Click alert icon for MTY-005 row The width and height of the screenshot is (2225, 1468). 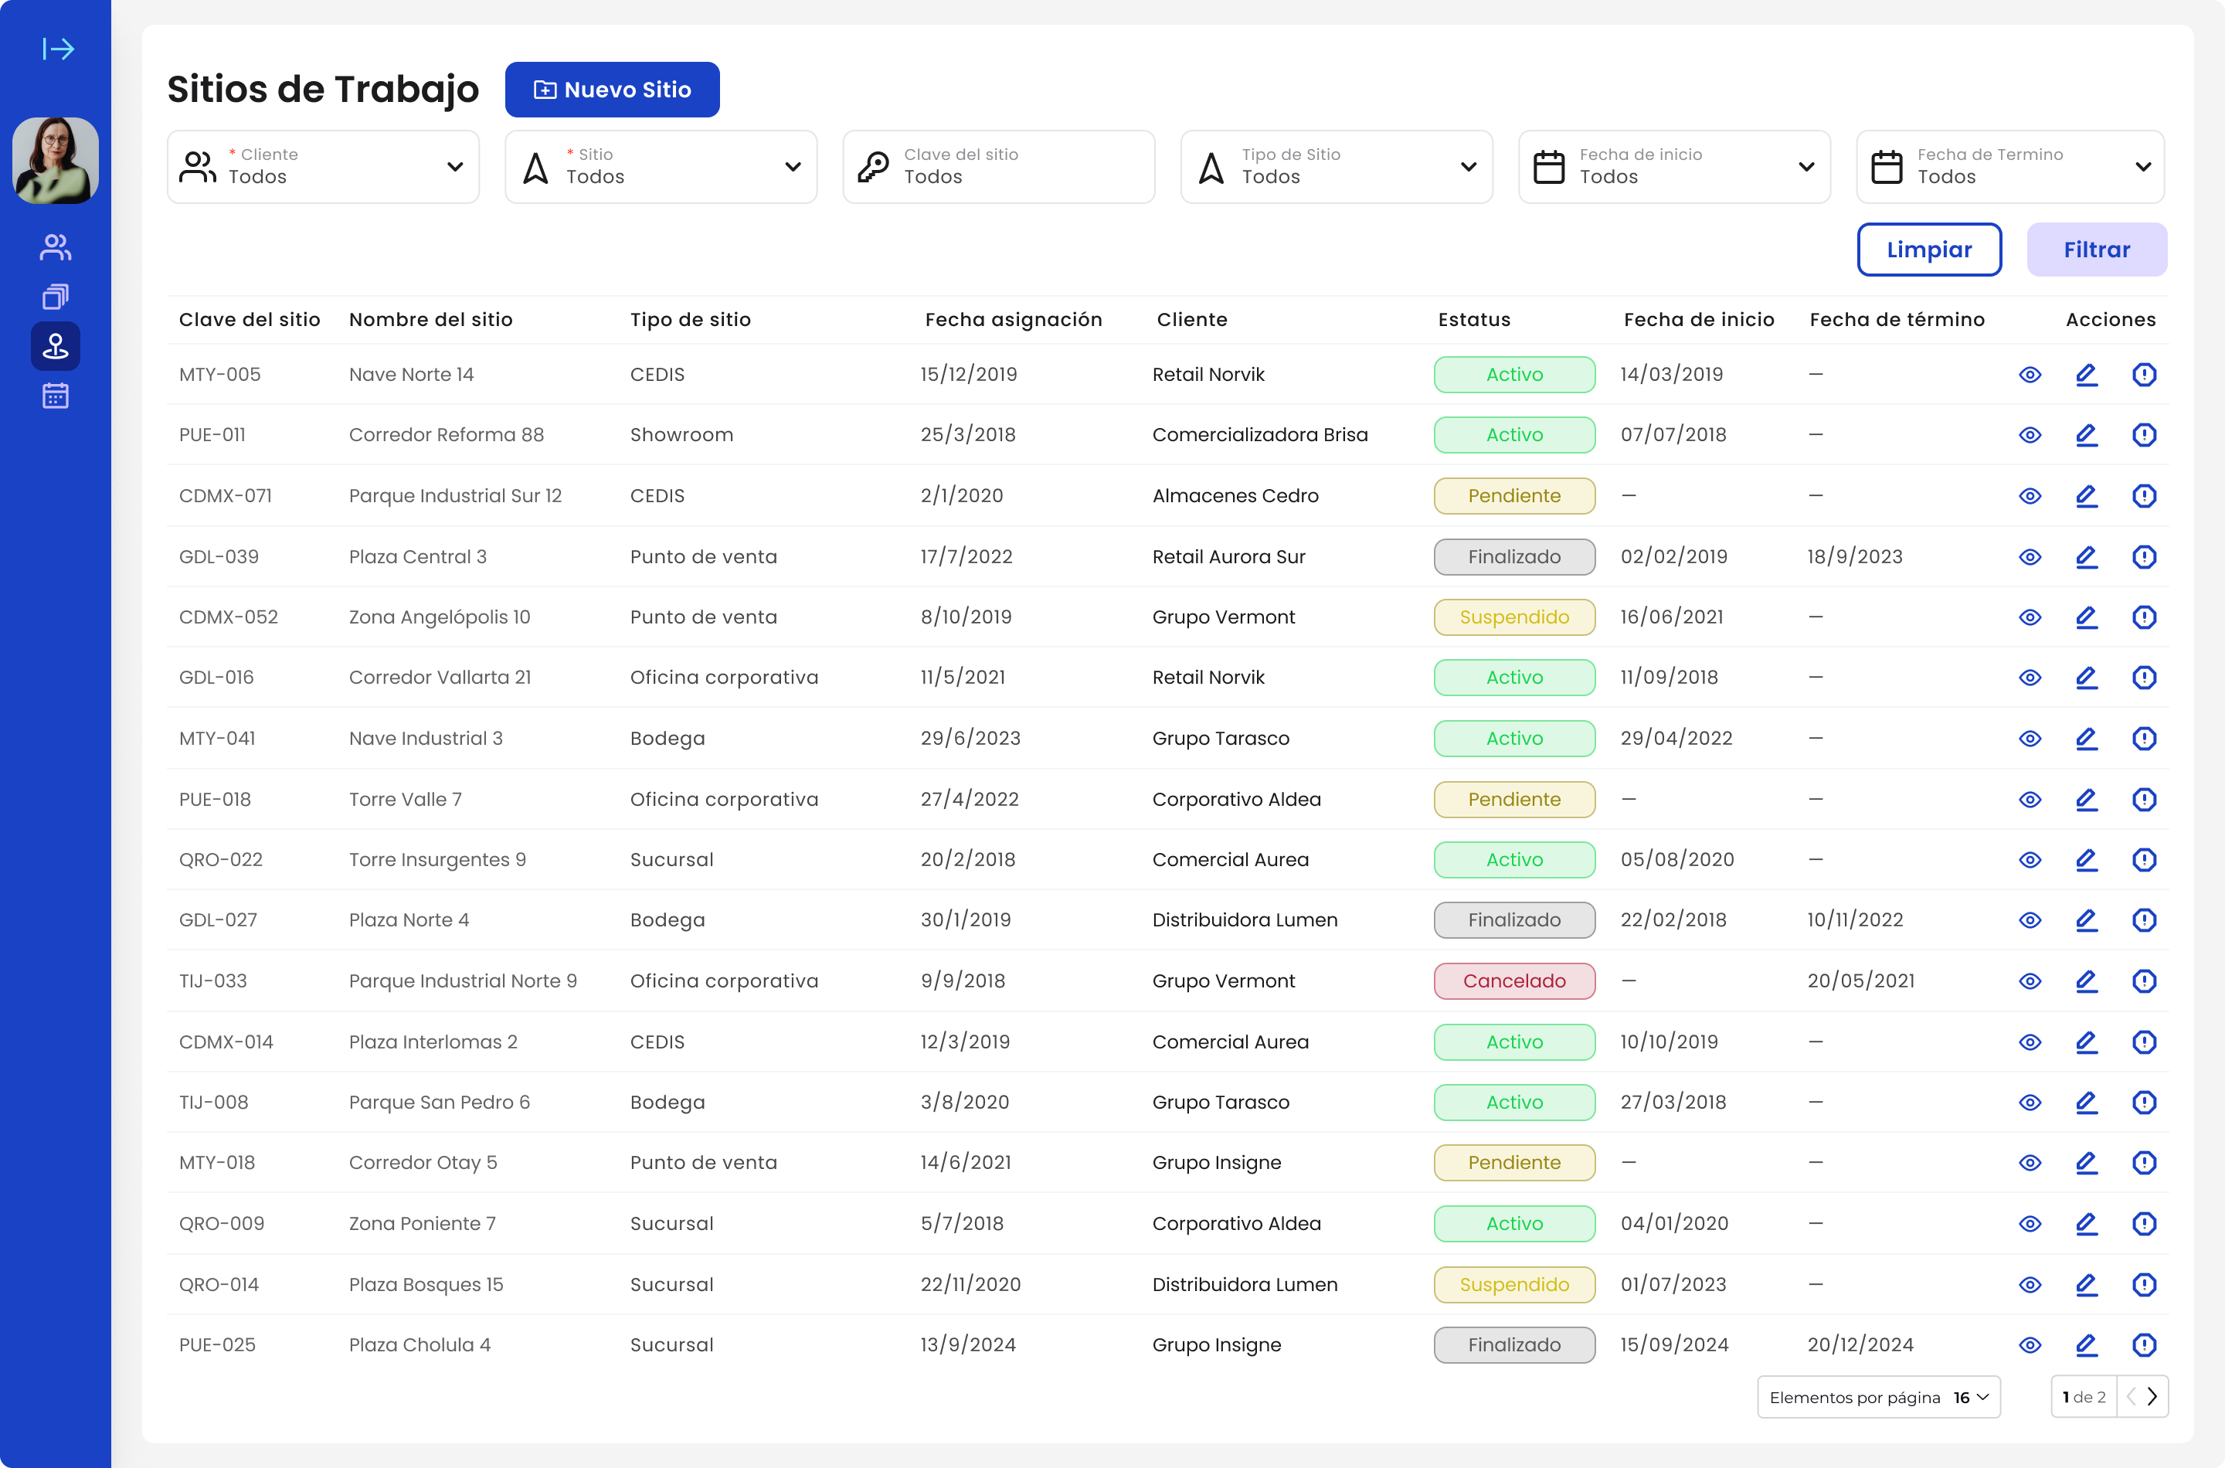[2144, 375]
